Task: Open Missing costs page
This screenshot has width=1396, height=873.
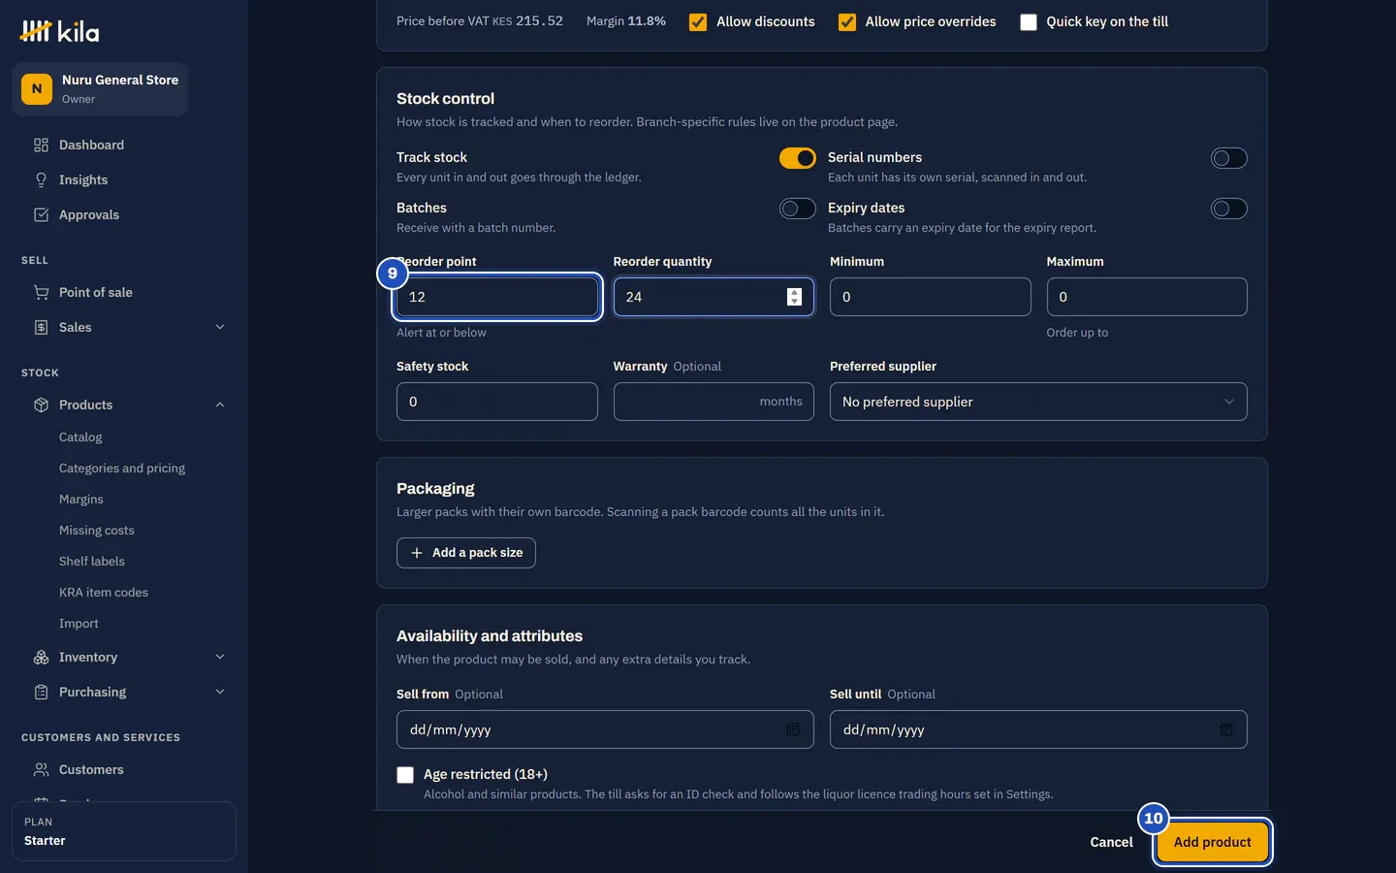Action: [97, 531]
